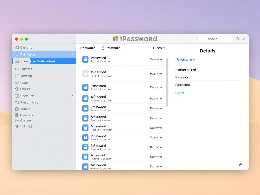Viewport: 260px width, 195px height.
Task: Select the Crets pill button
Action: tap(22, 61)
